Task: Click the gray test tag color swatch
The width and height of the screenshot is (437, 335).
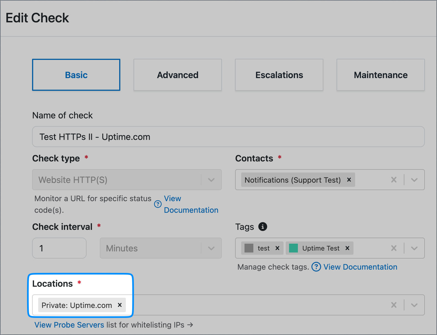Action: [249, 248]
